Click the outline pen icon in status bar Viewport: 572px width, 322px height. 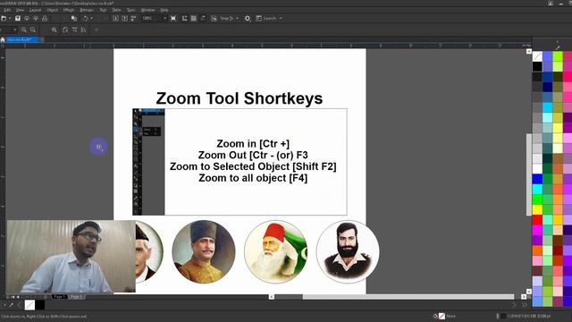pos(498,316)
